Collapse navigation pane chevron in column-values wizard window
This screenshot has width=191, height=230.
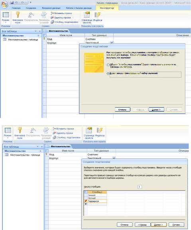coord(42,146)
